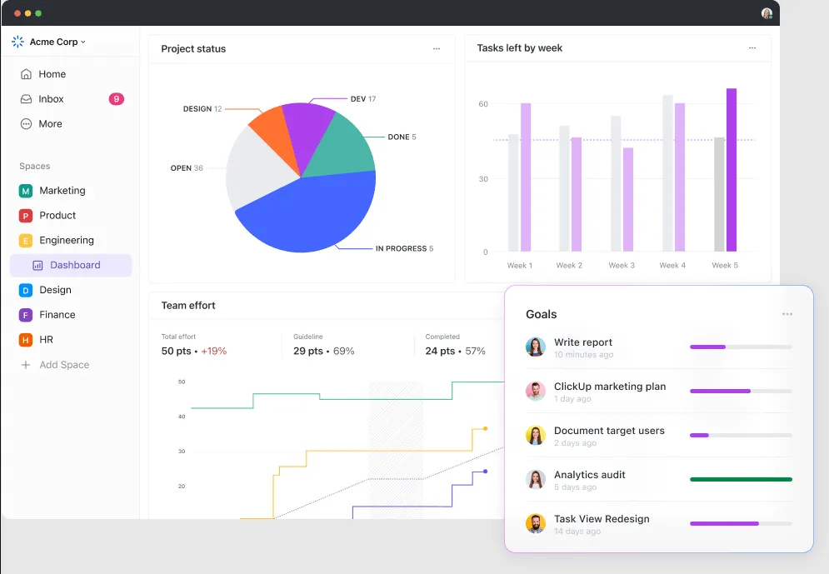
Task: Click Analytics audit green progress bar
Action: (x=741, y=479)
